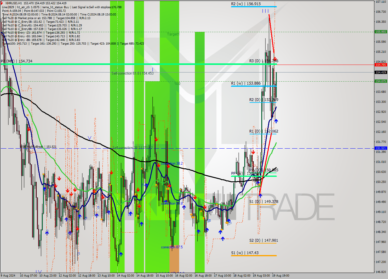The width and height of the screenshot is (388, 279).
Task: Click the 'C_Entry61: 154.453' sell line
Action: [42, 25]
